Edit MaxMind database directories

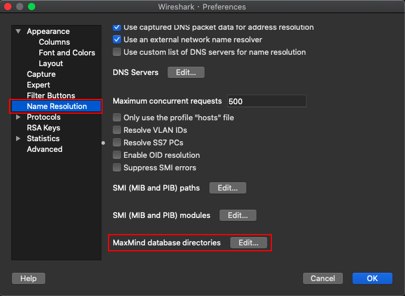[x=249, y=242]
